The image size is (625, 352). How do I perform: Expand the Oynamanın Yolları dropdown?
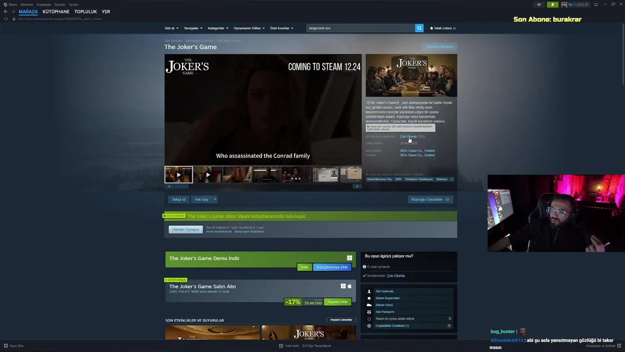249,28
